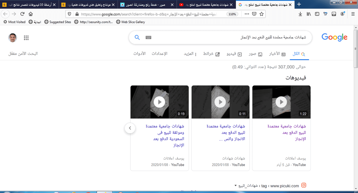Viewport: 358px width, 193px height.
Task: Open the الإعدادات settings menu
Action: [x=160, y=54]
